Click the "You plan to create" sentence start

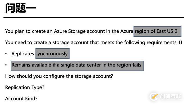pyautogui.click(x=23, y=31)
